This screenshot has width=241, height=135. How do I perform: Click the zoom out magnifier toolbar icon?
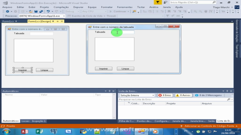[x=200, y=12]
